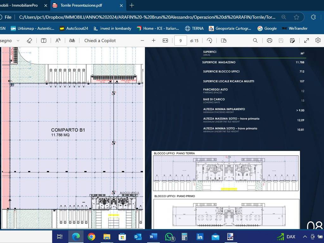
Task: Click Blocco Uffici Piano Primo floor plan
Action: (x=226, y=214)
